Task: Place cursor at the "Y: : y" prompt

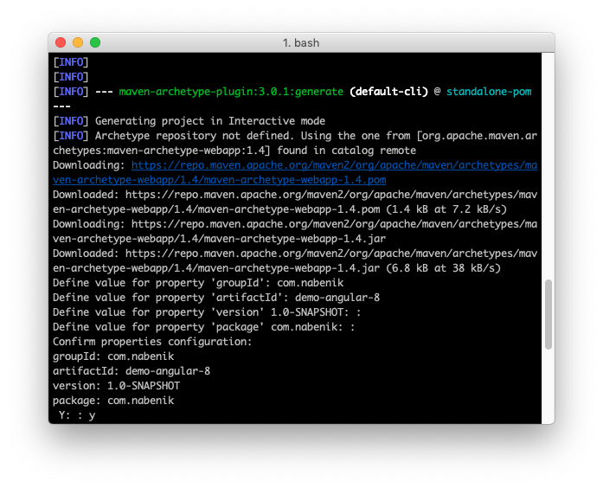Action: (x=77, y=415)
